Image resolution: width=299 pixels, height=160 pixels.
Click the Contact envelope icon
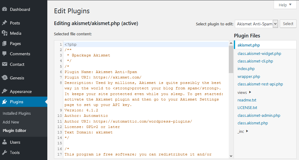pyautogui.click(x=5, y=64)
